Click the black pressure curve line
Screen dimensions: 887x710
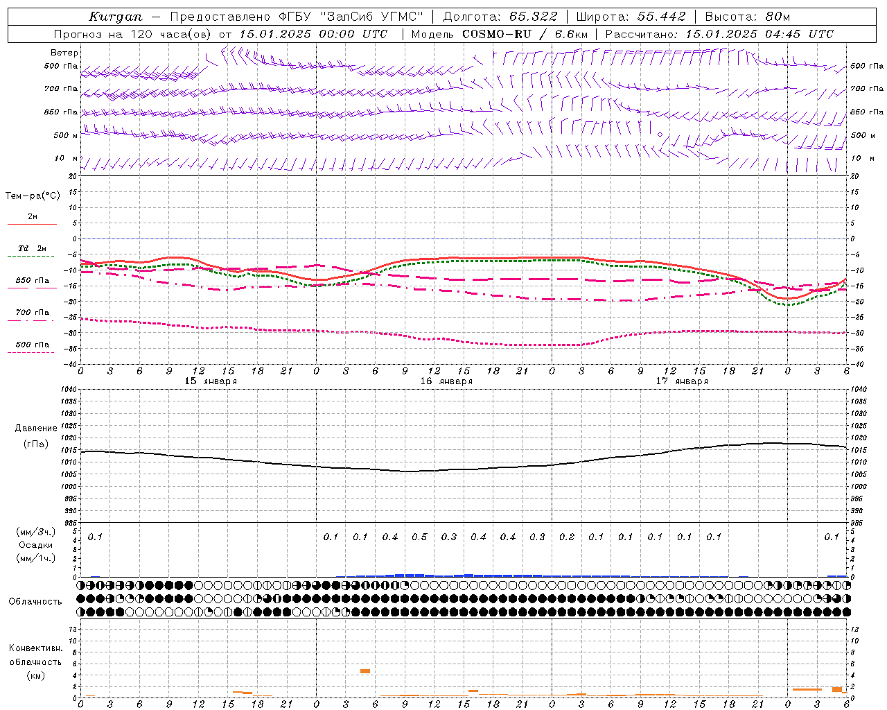(463, 469)
